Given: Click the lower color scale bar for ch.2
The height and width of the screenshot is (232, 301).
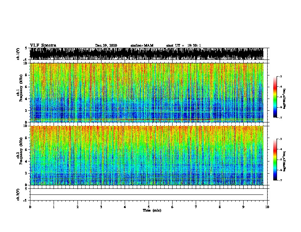Looking at the screenshot, I should (275, 160).
